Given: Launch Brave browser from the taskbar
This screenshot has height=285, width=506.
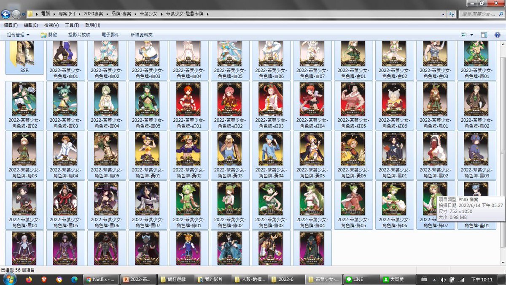Looking at the screenshot, I should tap(44, 279).
